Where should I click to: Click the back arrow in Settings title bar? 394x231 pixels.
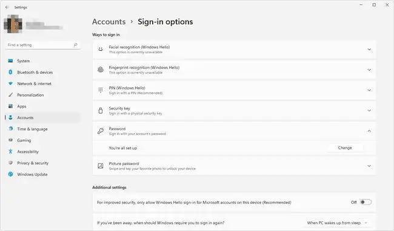click(7, 7)
